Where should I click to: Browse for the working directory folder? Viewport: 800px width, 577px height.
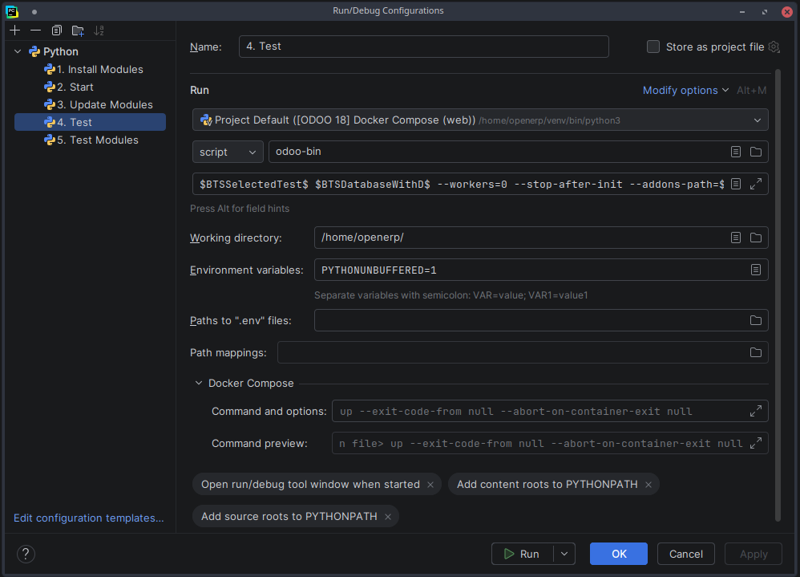tap(756, 238)
